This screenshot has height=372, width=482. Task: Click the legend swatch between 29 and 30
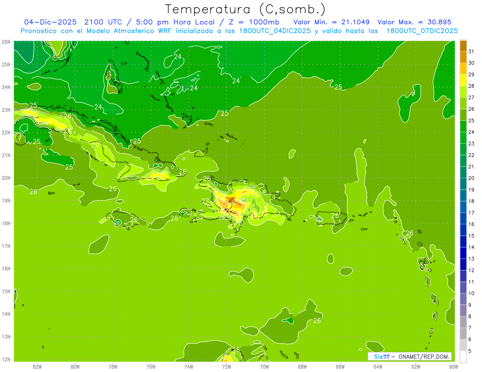click(464, 69)
